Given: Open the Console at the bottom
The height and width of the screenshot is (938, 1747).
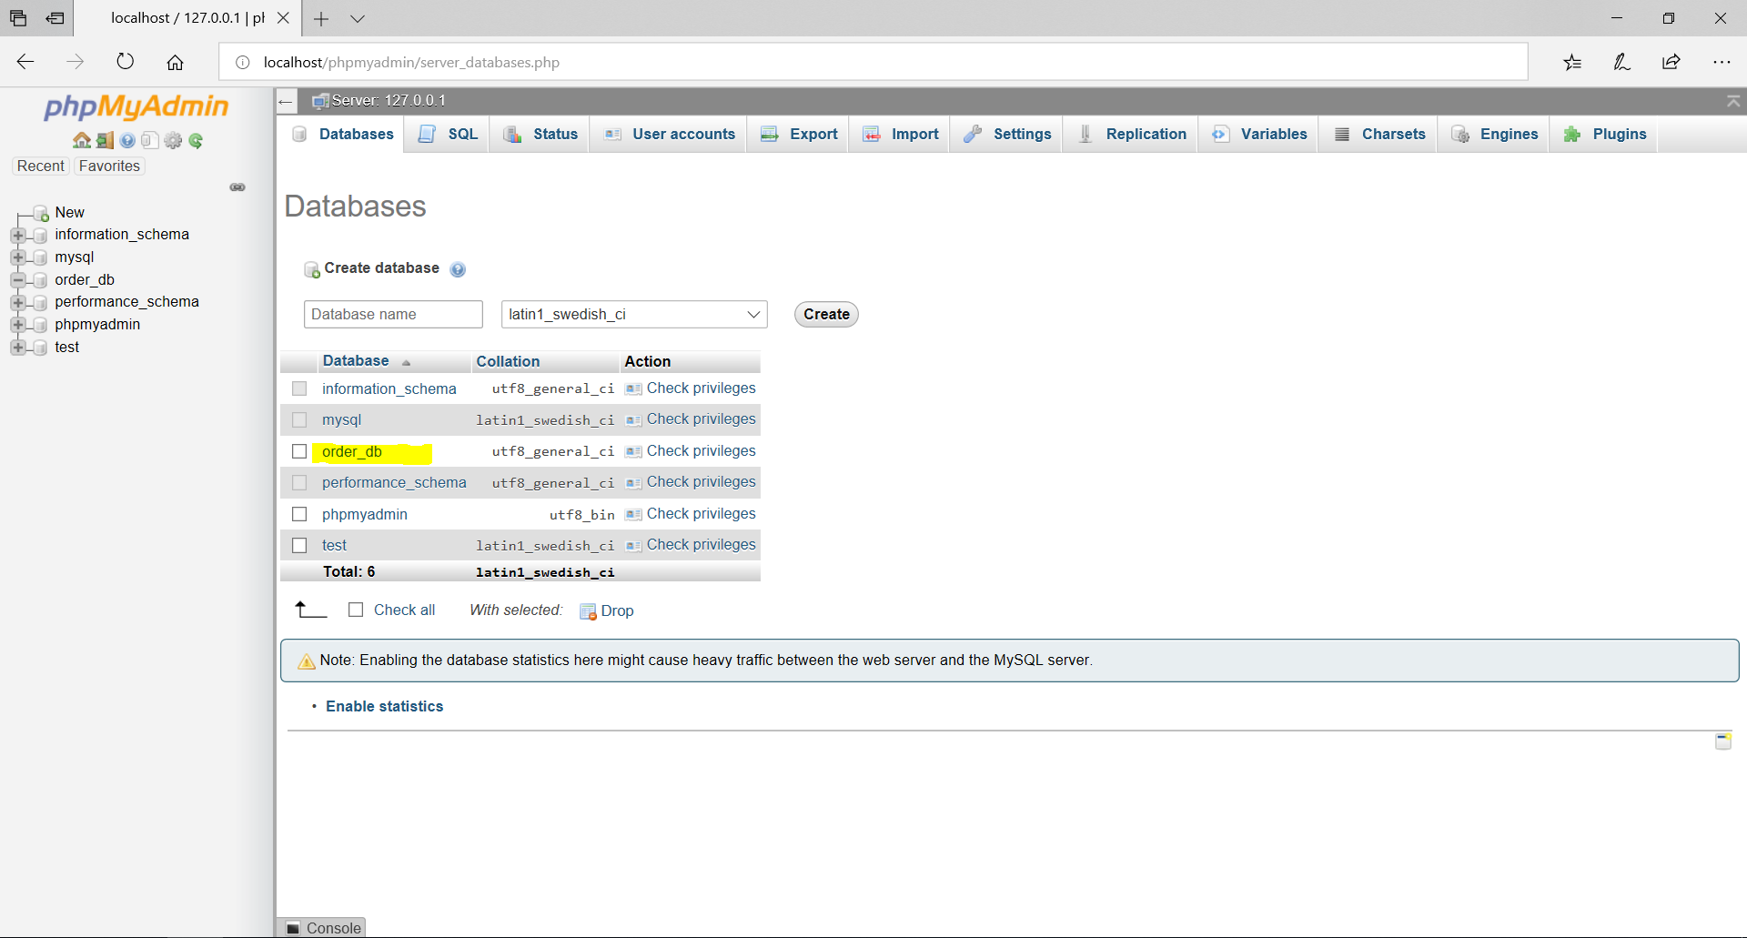Looking at the screenshot, I should [x=322, y=927].
